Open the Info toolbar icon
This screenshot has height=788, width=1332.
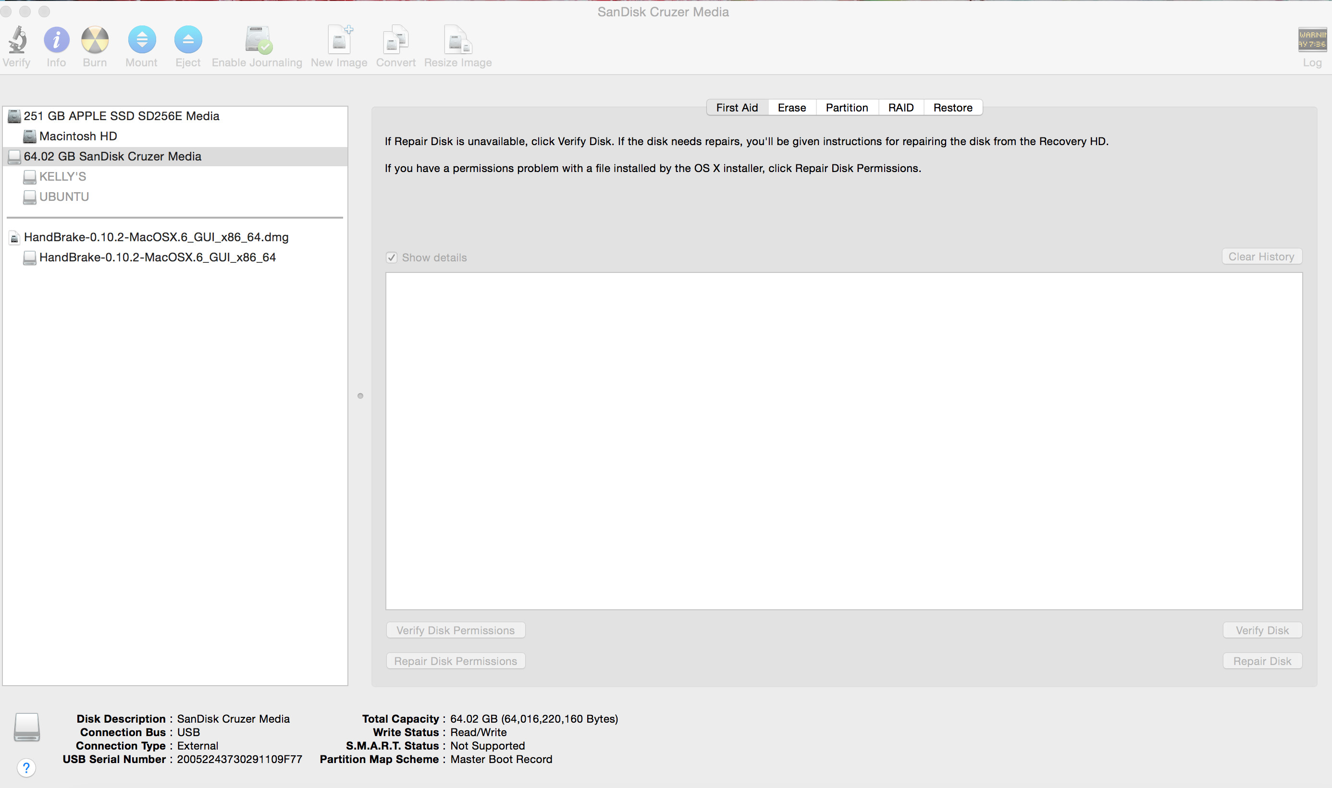pyautogui.click(x=56, y=40)
